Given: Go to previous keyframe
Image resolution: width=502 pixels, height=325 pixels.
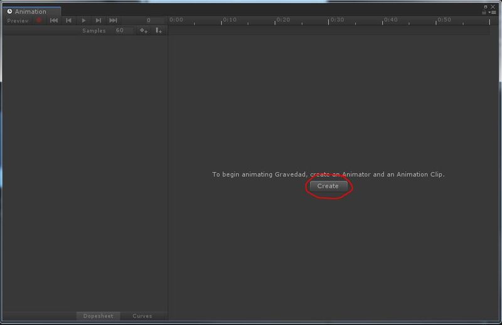Looking at the screenshot, I should pos(68,21).
